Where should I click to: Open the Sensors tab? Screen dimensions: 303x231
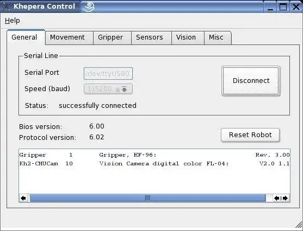point(151,37)
